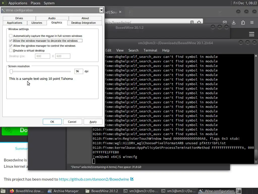The image size is (258, 194).
Task: Click the desktop width field showing 800
Action: [x=42, y=56]
